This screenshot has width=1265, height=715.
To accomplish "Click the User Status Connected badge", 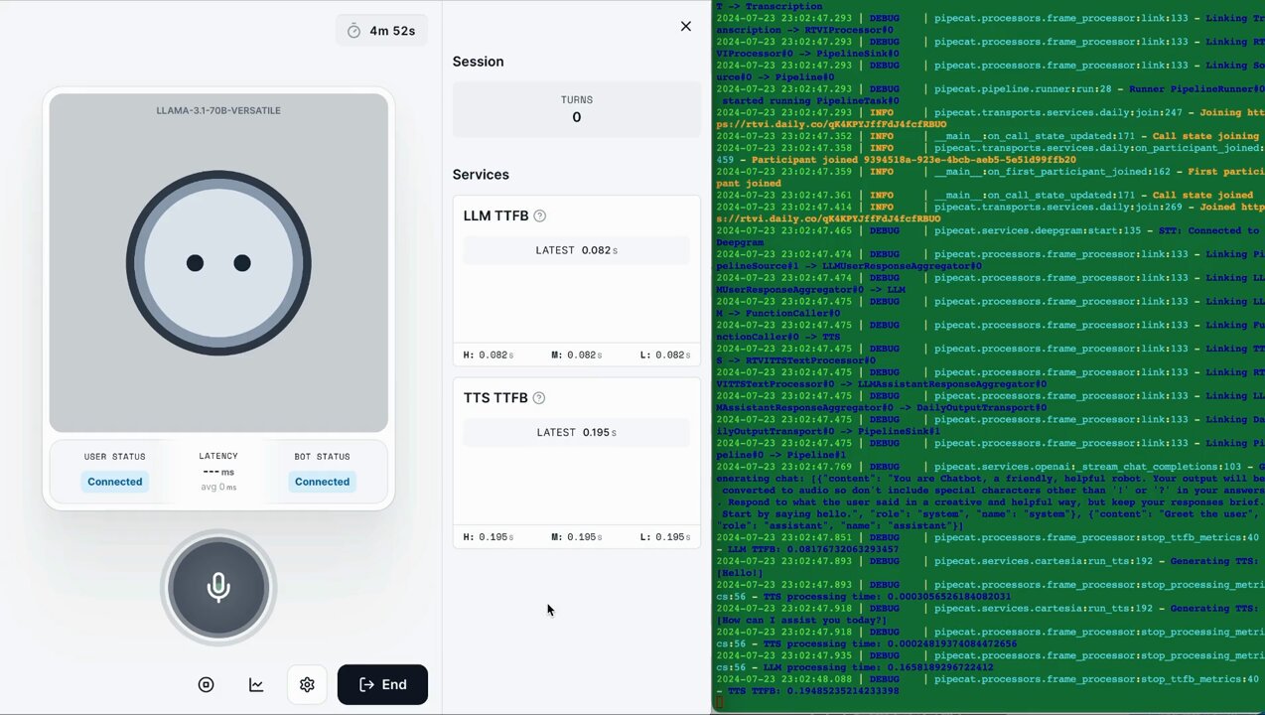I will [x=114, y=482].
